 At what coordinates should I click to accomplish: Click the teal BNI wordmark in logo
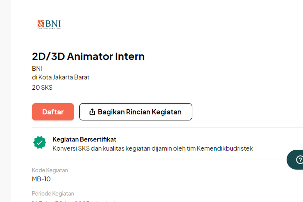point(53,24)
